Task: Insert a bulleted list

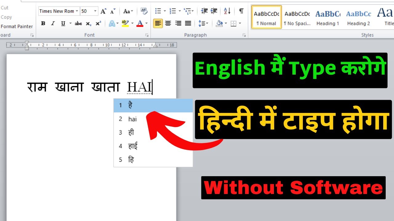Action: 158,11
